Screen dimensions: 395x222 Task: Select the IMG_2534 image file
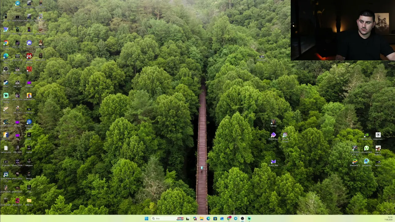click(x=17, y=71)
